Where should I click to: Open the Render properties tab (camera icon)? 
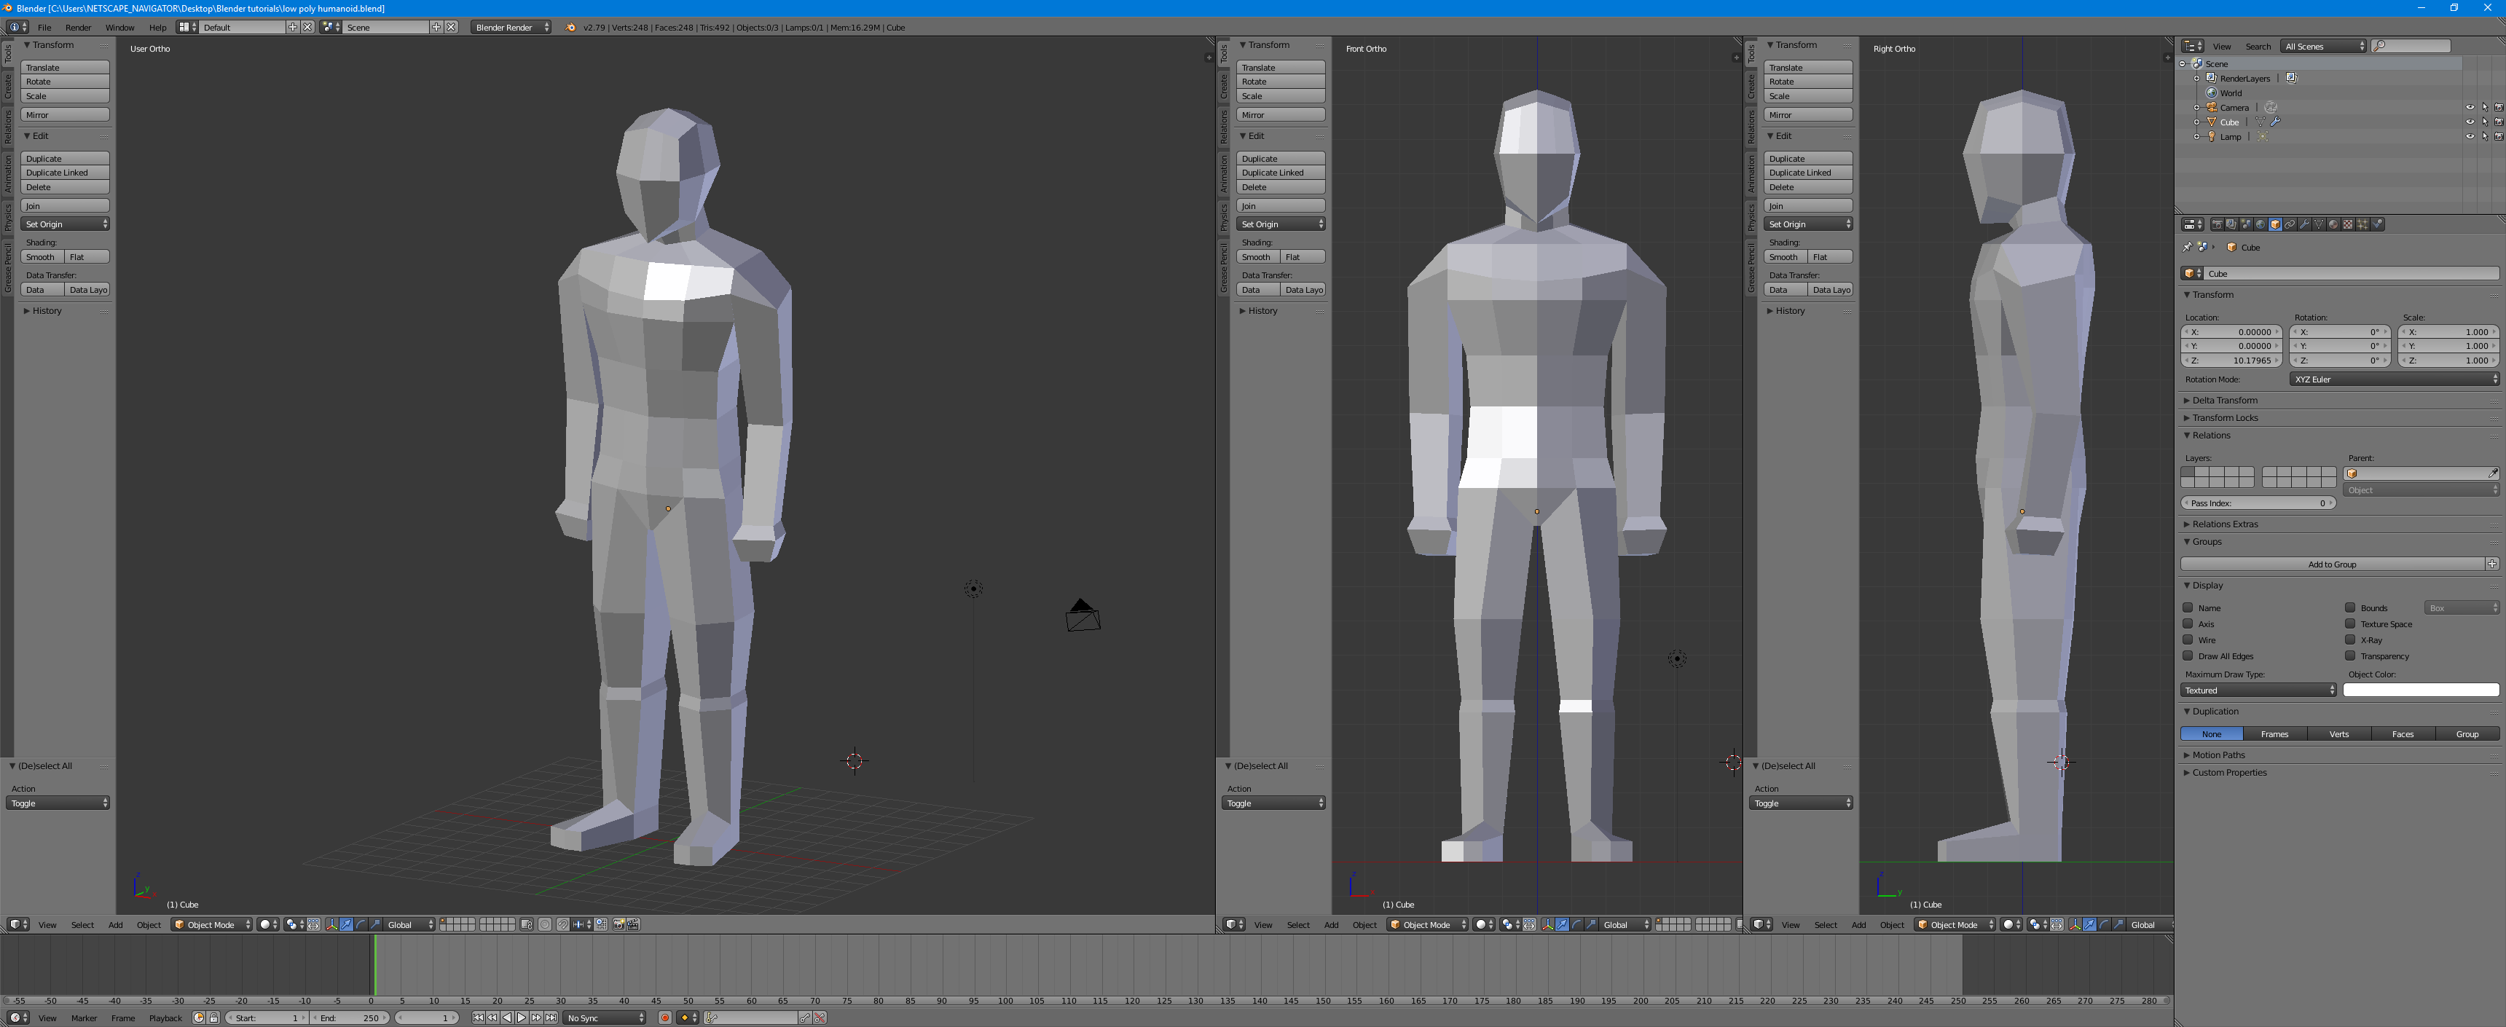click(x=2217, y=224)
